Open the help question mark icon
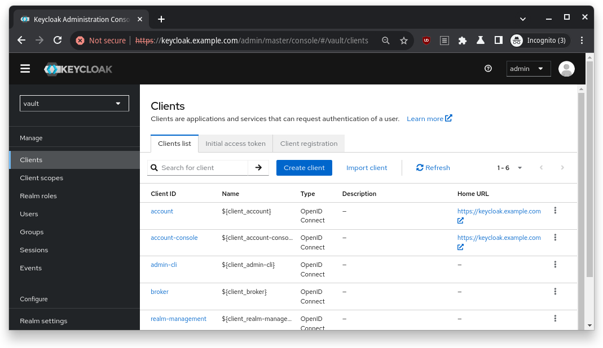The width and height of the screenshot is (603, 348). (488, 68)
